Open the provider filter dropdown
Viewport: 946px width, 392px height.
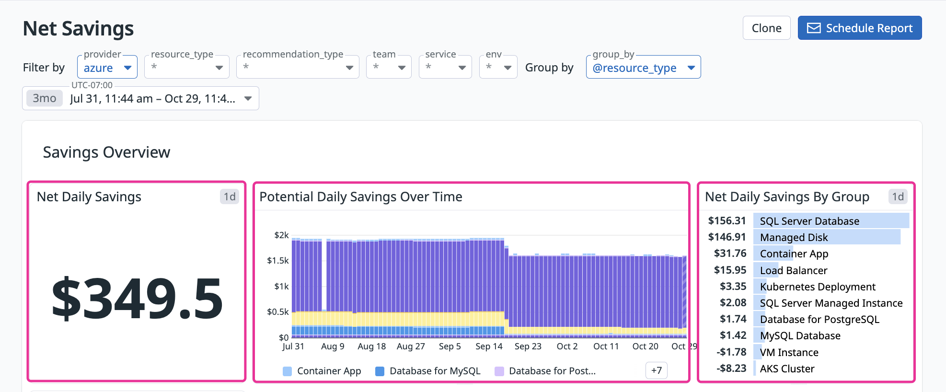tap(107, 68)
